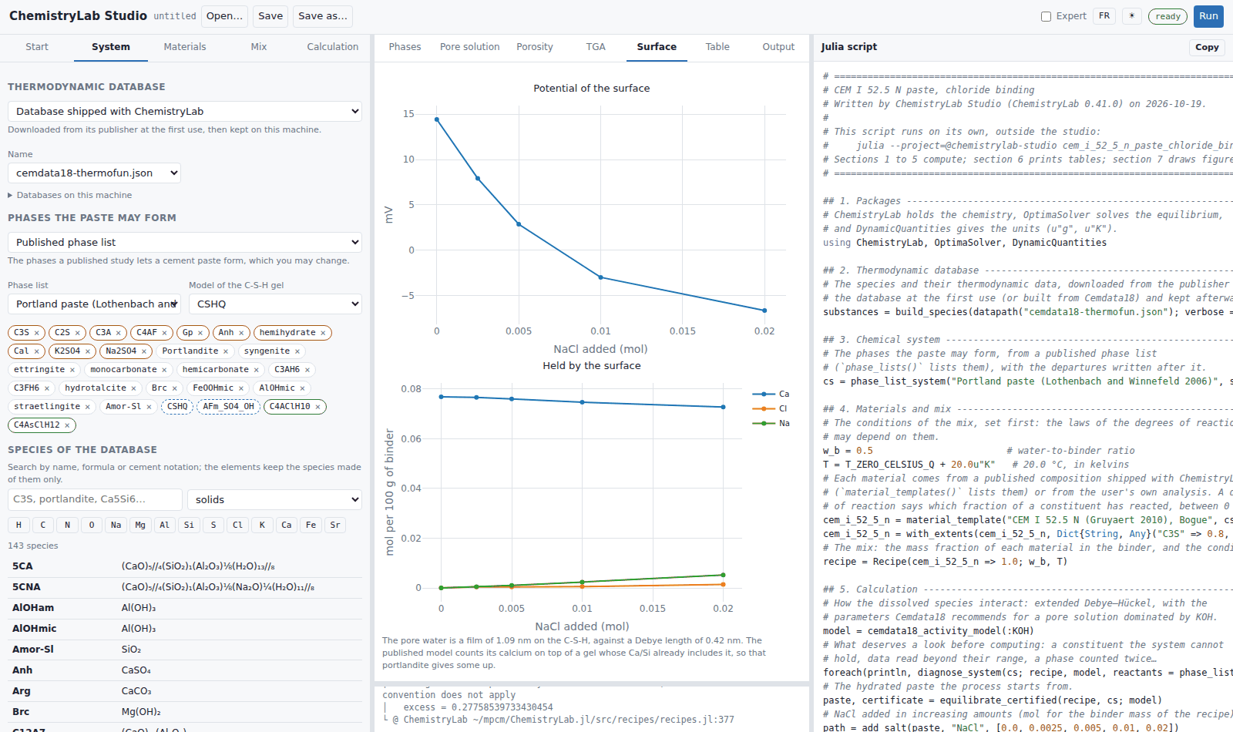Image resolution: width=1233 pixels, height=732 pixels.
Task: Click the Run button
Action: [x=1208, y=16]
